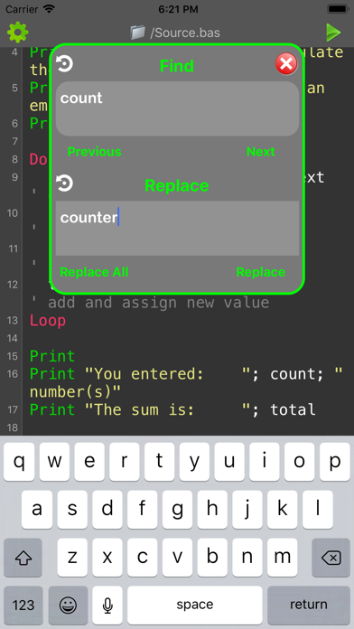The height and width of the screenshot is (629, 354).
Task: Tap the n key
Action: point(247,558)
